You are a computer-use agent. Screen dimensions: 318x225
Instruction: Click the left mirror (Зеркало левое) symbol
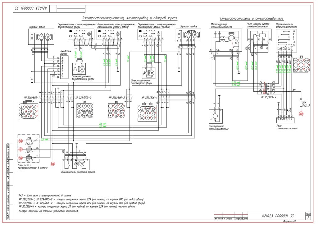[x=41, y=37]
